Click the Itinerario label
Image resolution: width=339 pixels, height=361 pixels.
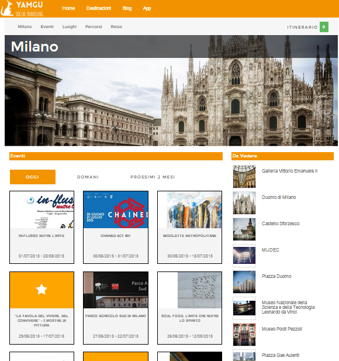tap(302, 27)
